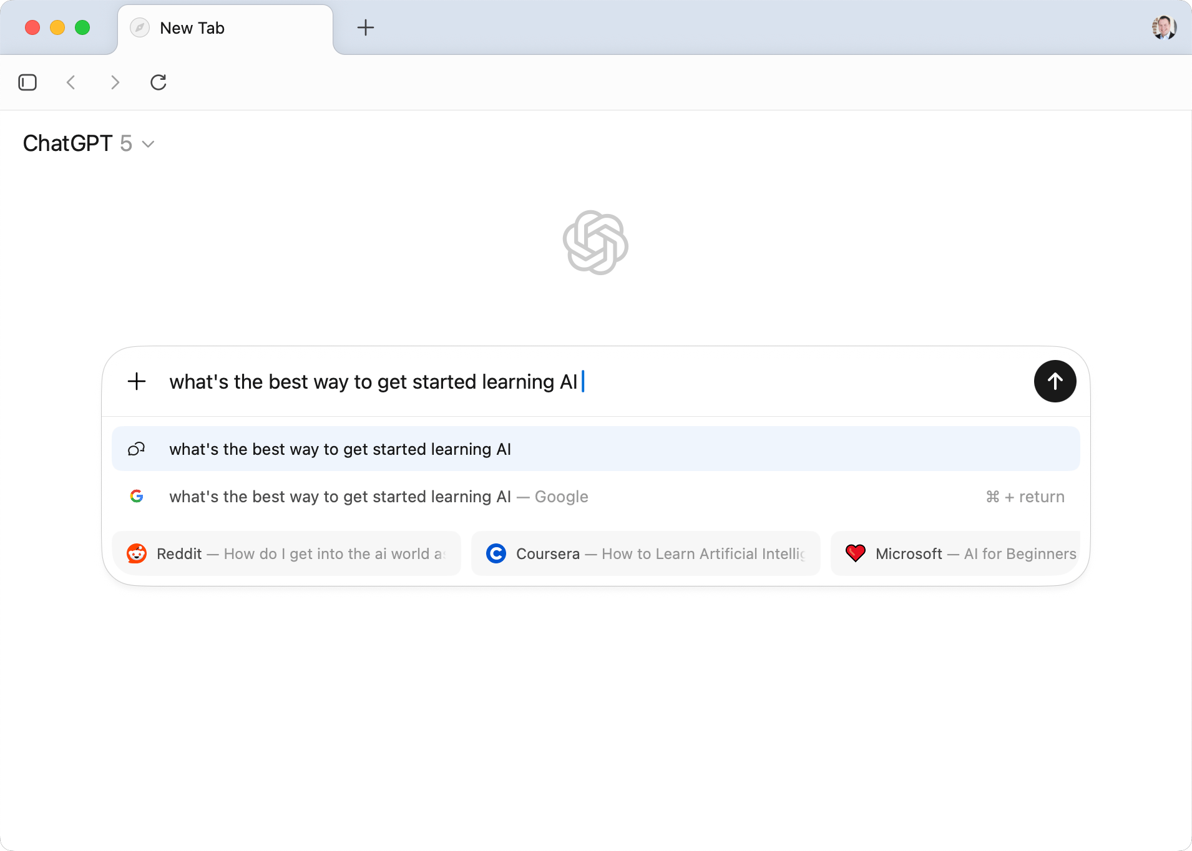Click the ChatGPT logo in the center

coord(595,243)
